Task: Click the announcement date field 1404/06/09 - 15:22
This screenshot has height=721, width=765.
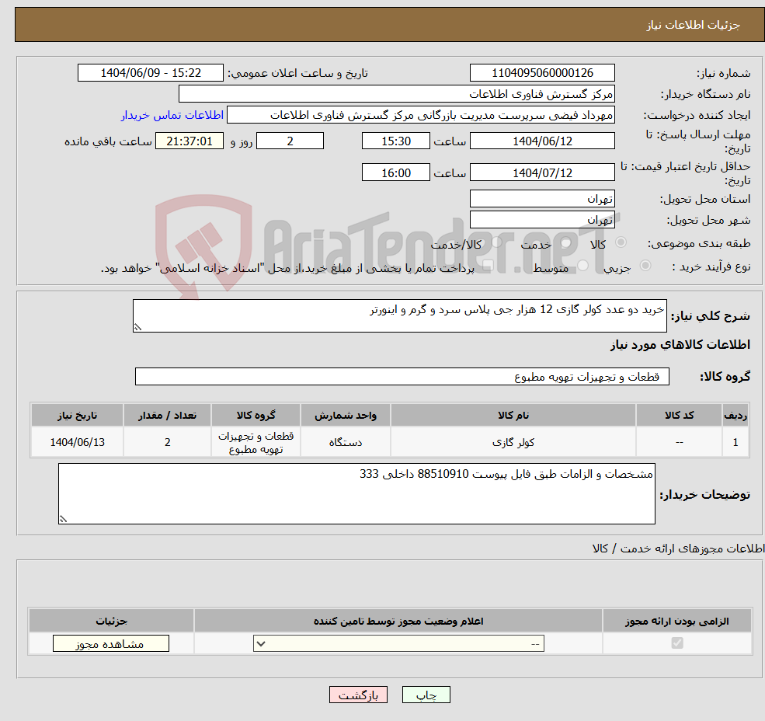Action: click(x=150, y=73)
